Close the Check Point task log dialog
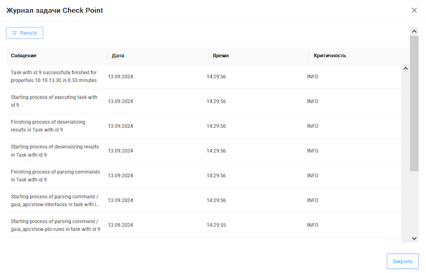The height and width of the screenshot is (273, 426). click(x=414, y=10)
